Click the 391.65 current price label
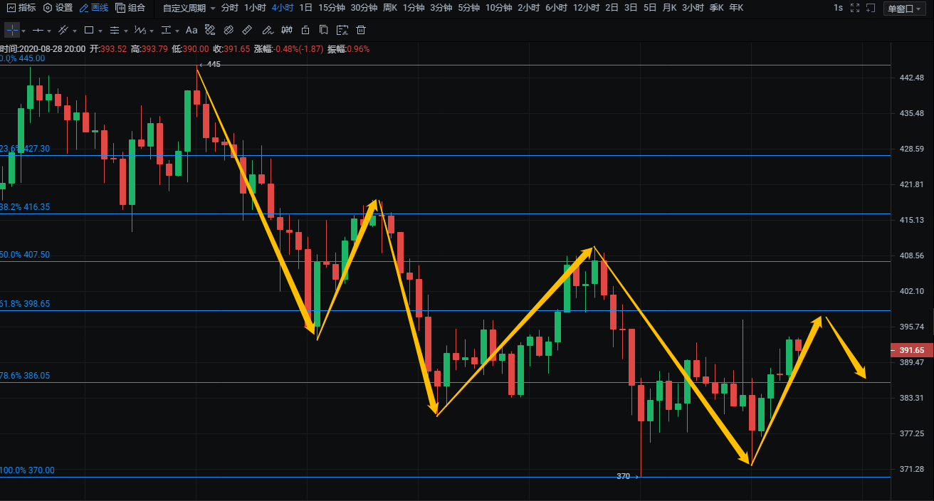The width and height of the screenshot is (934, 501). click(911, 350)
